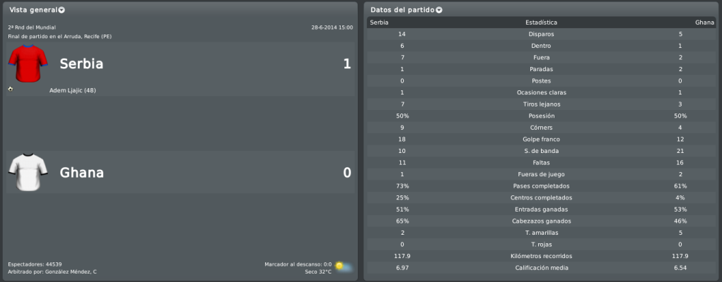Click the goal ball icon beside Adem Ljajic
Screen dimensions: 722x282
click(x=10, y=89)
